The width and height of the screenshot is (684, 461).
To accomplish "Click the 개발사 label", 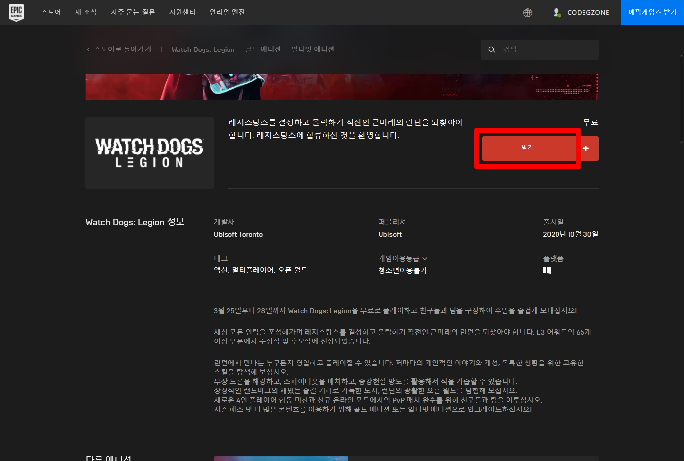I will pyautogui.click(x=224, y=222).
